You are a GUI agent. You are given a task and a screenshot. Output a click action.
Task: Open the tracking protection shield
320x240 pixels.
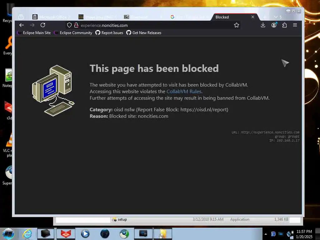69,25
